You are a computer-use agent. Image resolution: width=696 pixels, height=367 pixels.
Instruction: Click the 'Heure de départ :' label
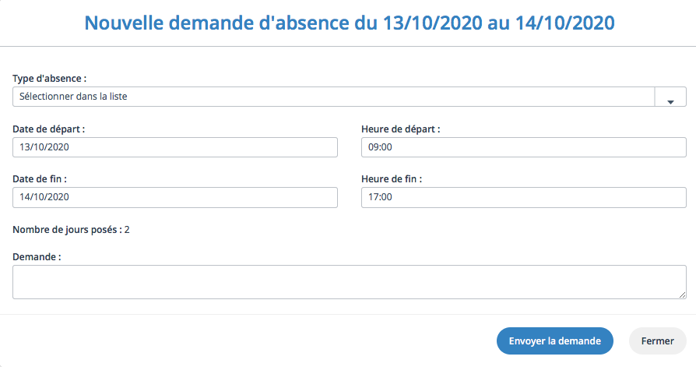(x=401, y=129)
